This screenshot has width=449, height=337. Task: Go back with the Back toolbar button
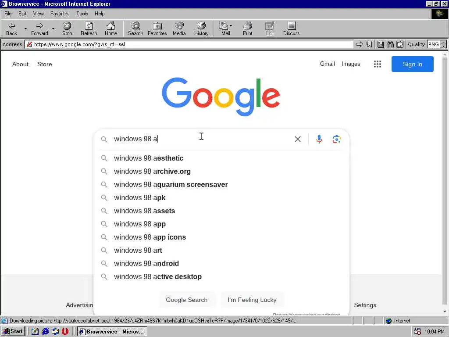[11, 29]
